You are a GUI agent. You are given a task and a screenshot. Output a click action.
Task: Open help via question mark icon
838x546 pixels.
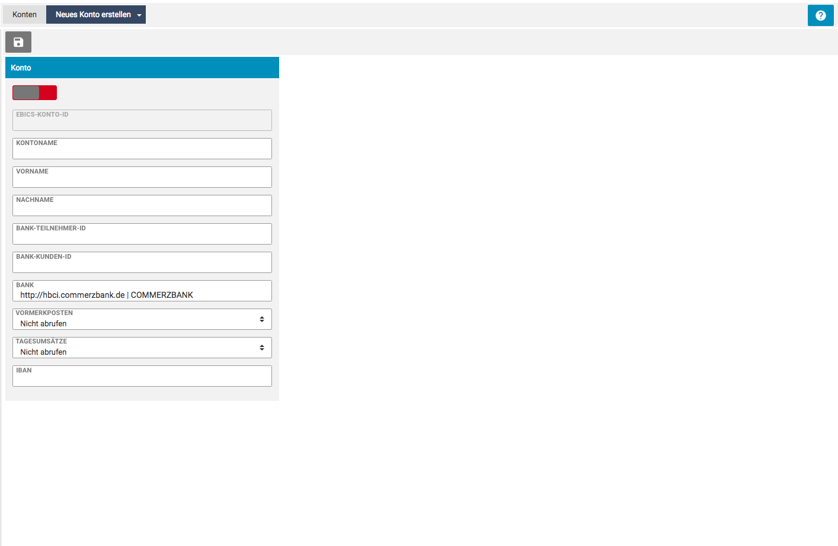coord(820,15)
